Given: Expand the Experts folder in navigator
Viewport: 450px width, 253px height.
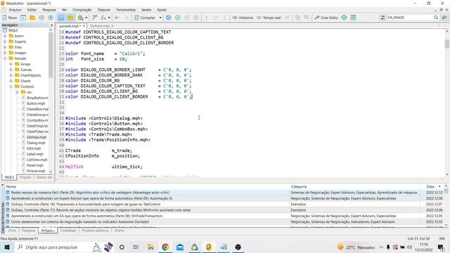Looking at the screenshot, I should click(x=5, y=41).
